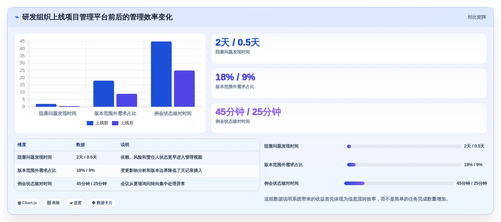Screen dimensions: 501x222
Task: Click the 2天 / 0.5天 data card value
Action: point(237,43)
